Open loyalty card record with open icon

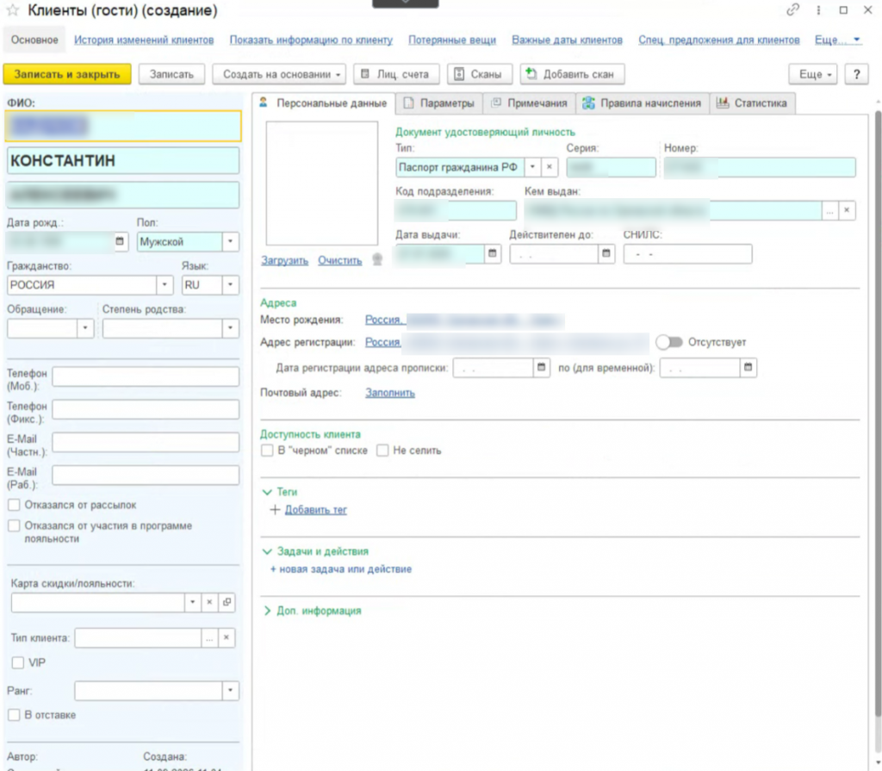[x=227, y=602]
